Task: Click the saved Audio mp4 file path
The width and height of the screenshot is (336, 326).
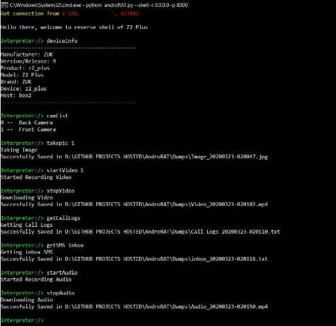Action: 166,307
